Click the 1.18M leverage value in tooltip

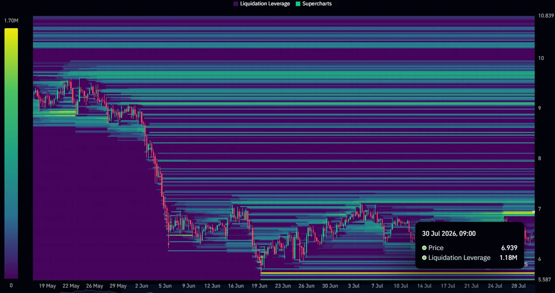click(x=508, y=258)
